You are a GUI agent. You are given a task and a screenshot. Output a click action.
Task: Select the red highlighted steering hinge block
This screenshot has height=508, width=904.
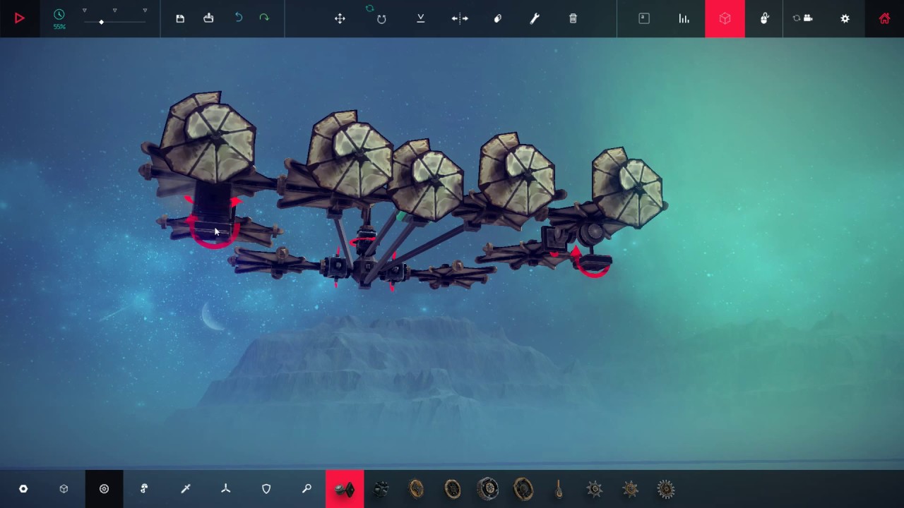pos(345,489)
